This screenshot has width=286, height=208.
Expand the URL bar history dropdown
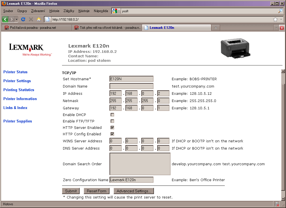point(281,19)
